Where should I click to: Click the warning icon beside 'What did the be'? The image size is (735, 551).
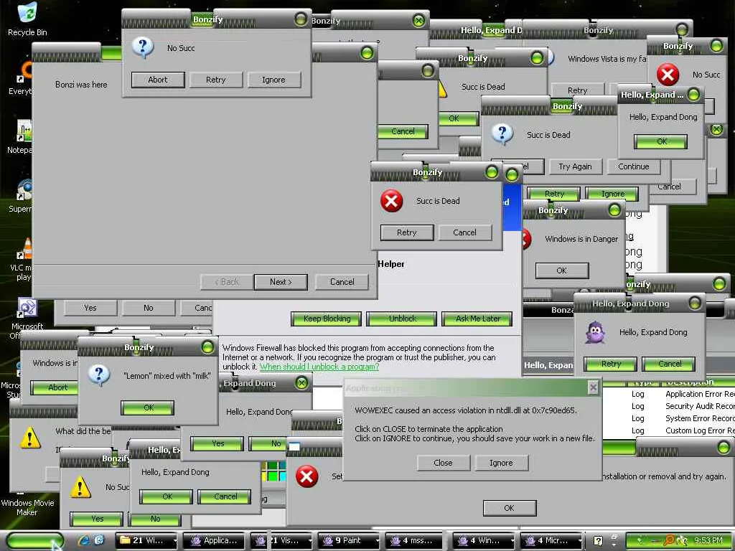point(30,438)
